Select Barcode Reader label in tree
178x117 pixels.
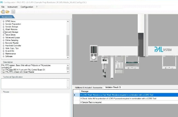coord(12,43)
